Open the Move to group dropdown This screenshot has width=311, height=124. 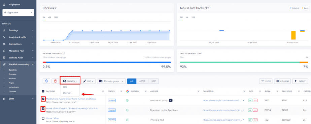pyautogui.click(x=111, y=81)
